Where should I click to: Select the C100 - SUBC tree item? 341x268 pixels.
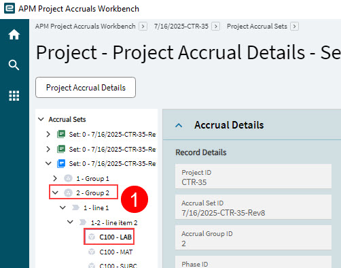coord(118,265)
